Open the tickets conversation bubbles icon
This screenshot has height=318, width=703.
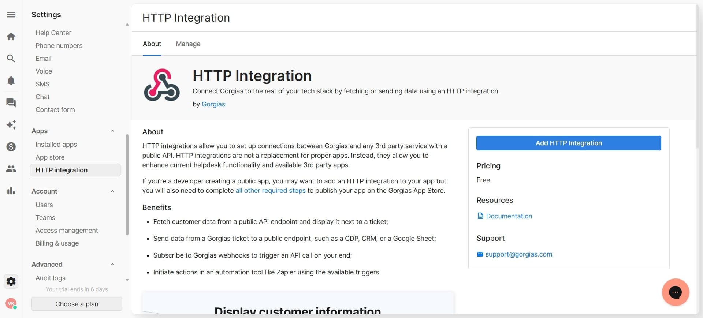(x=11, y=103)
